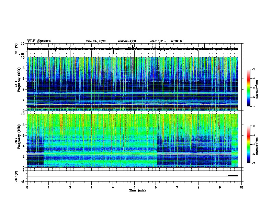This screenshot has height=210, width=272.
Task: Click the "5" tick on ch.3(V) axis
Action: [24, 171]
